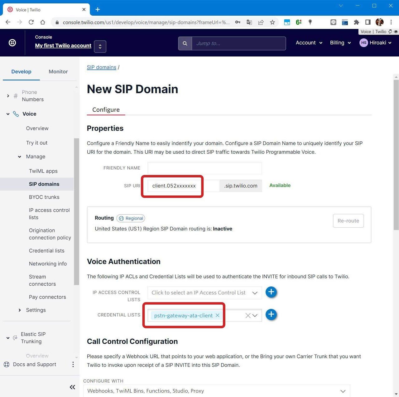399x397 pixels.
Task: Open saved passwords key icon
Action: (x=238, y=22)
